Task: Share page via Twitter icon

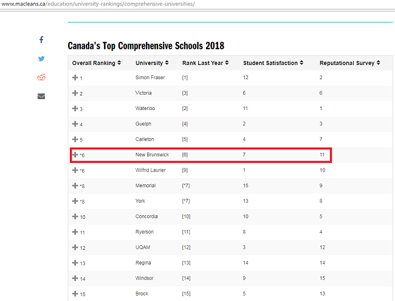Action: pos(41,59)
